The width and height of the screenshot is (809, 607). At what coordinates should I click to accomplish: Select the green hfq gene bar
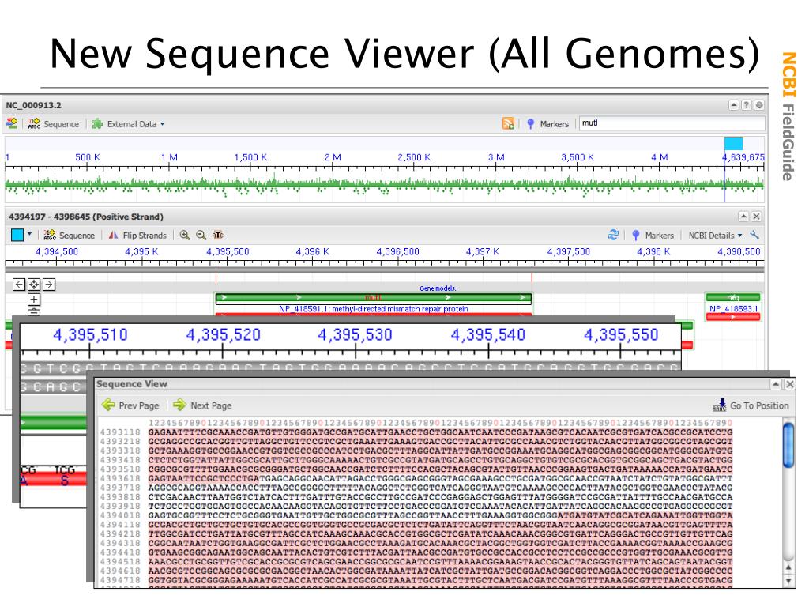(x=732, y=297)
